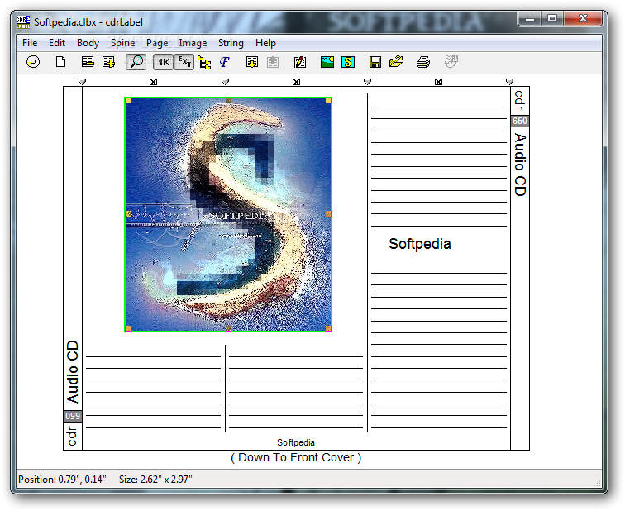Click second triangle ruler marker above image
The height and width of the screenshot is (511, 625).
225,82
